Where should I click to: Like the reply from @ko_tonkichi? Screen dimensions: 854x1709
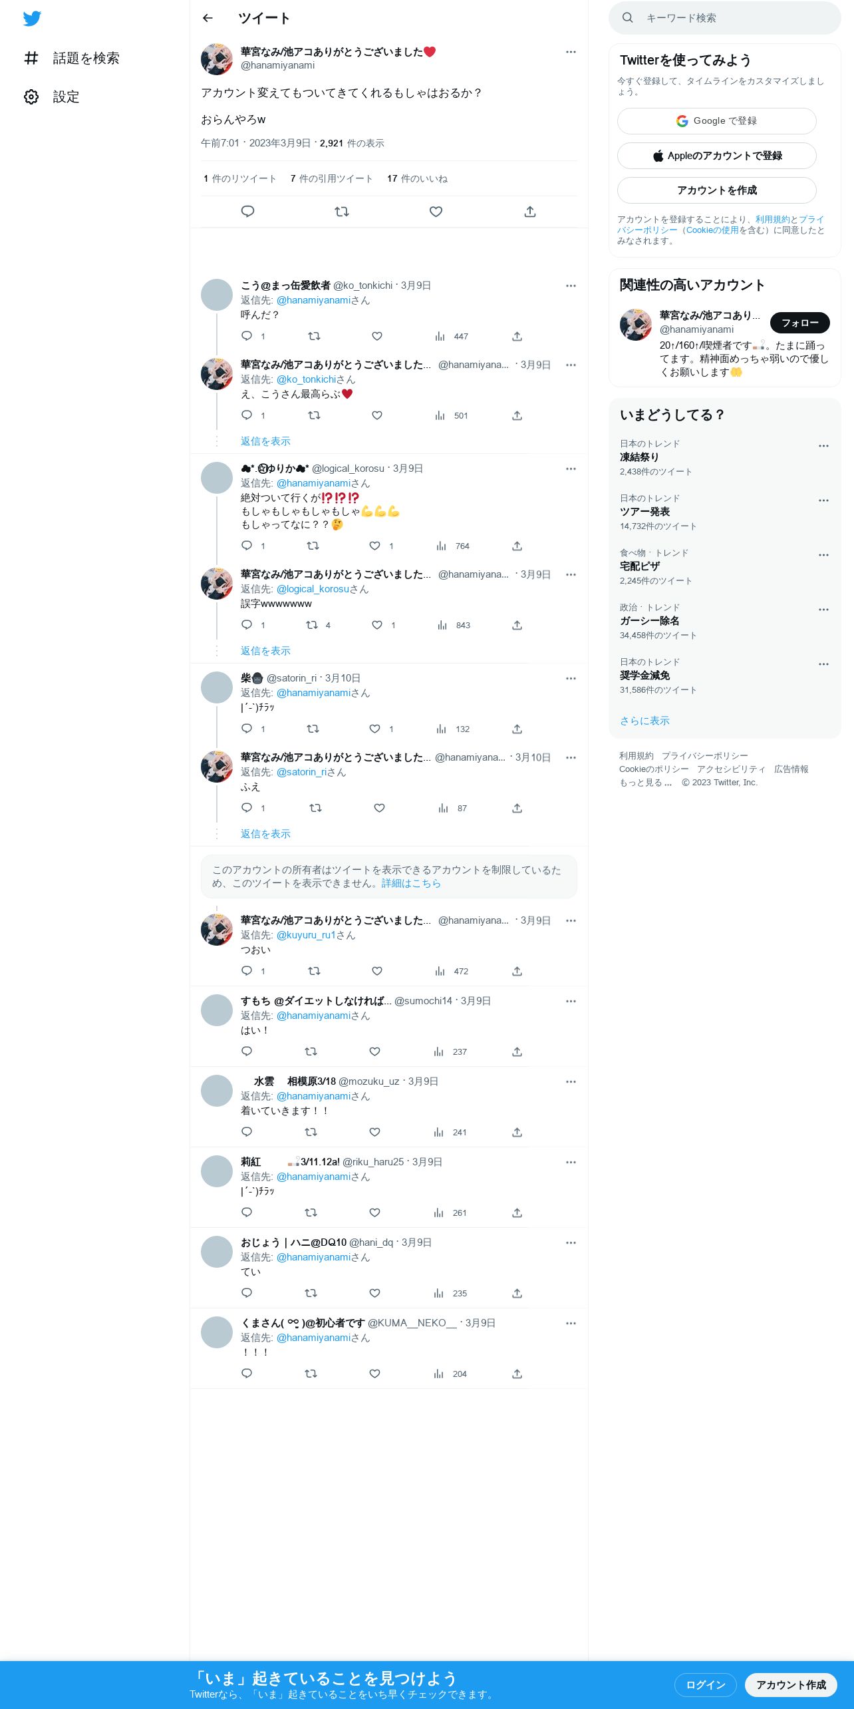pyautogui.click(x=377, y=336)
